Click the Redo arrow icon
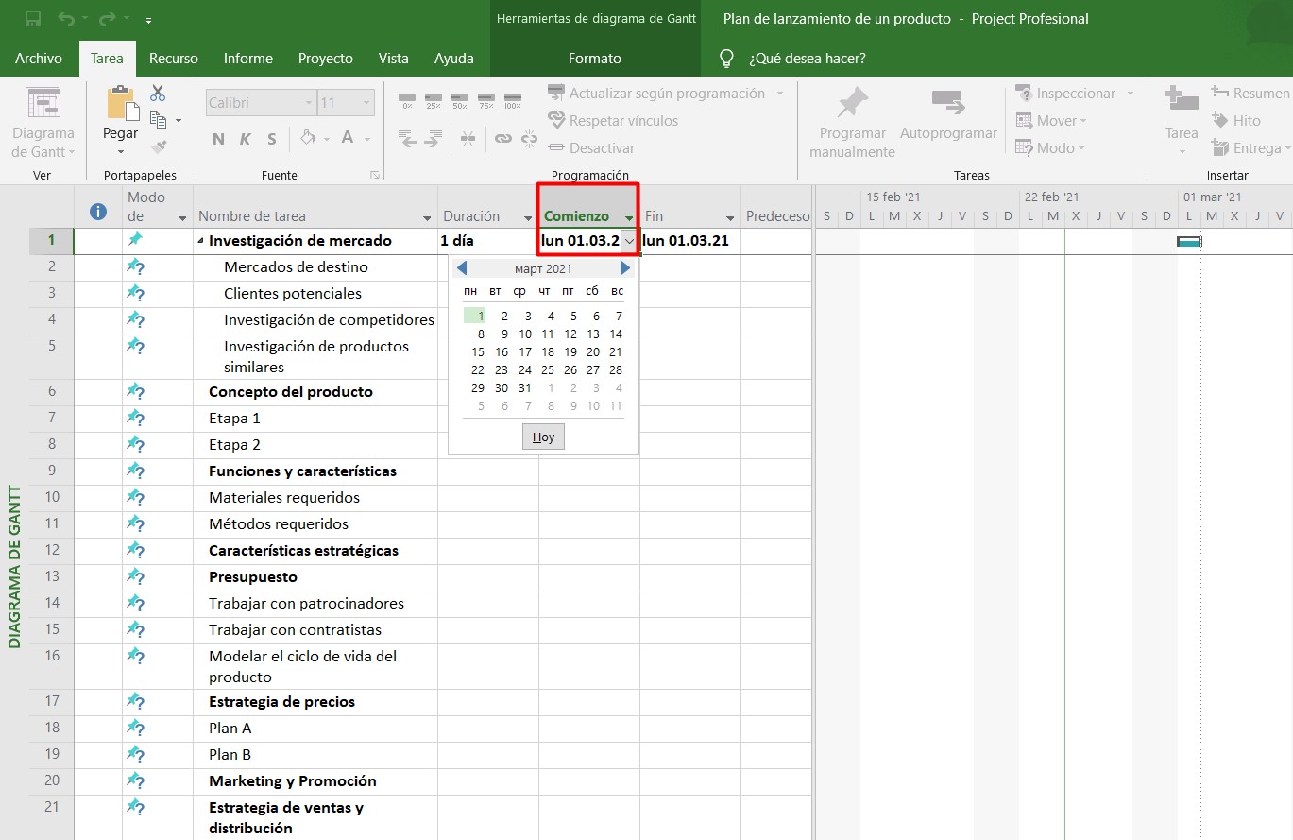Image resolution: width=1293 pixels, height=840 pixels. [107, 19]
